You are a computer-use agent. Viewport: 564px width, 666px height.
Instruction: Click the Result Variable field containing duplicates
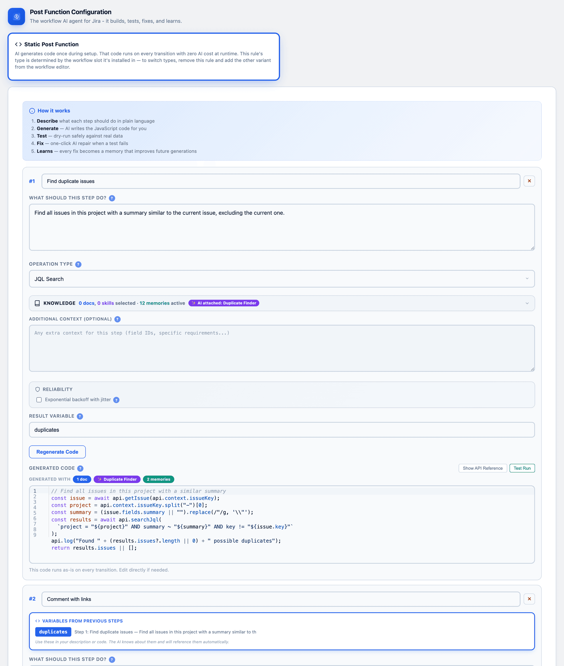point(282,430)
